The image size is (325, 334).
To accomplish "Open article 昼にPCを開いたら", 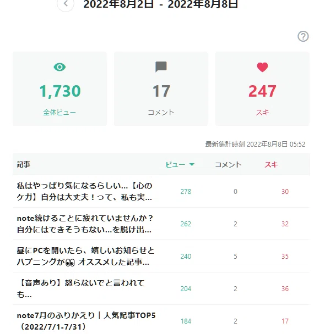I will [x=86, y=256].
